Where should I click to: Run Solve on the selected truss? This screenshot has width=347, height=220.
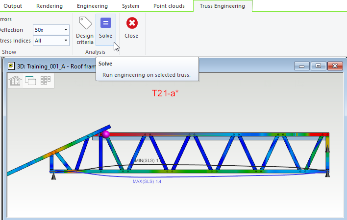[x=105, y=28]
